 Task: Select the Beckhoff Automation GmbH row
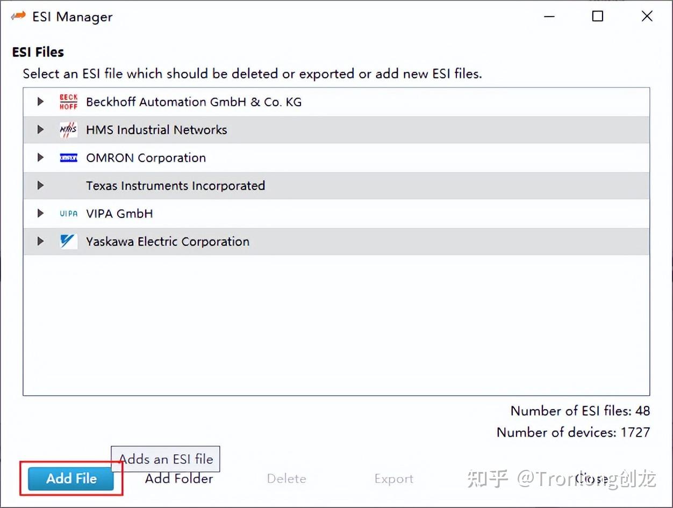[194, 101]
